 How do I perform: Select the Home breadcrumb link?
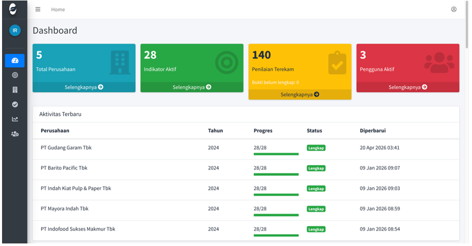click(x=58, y=10)
